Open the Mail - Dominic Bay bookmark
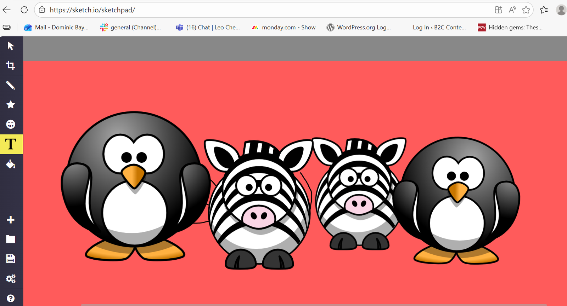Image resolution: width=567 pixels, height=306 pixels. [x=57, y=28]
